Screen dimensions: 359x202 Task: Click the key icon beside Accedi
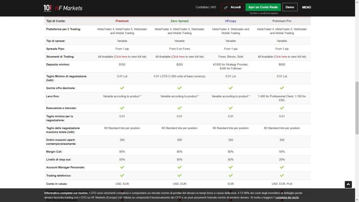coord(226,7)
